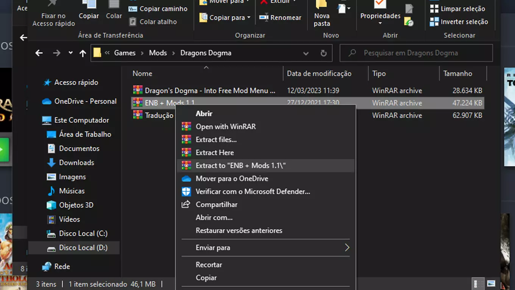
Task: Choose Extract Here in the context menu
Action: (266, 153)
